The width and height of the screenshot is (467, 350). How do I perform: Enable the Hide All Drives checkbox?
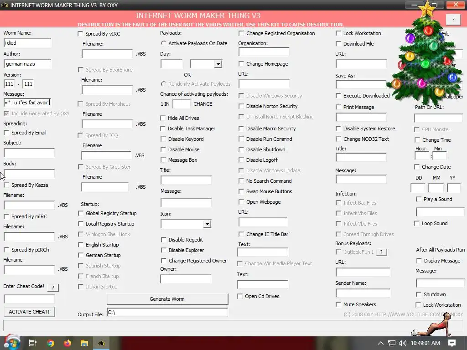click(163, 118)
